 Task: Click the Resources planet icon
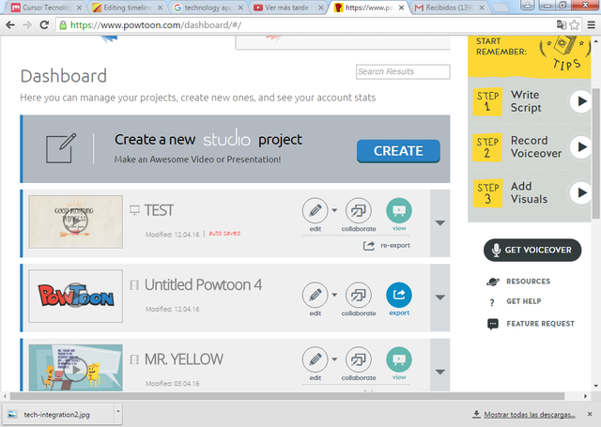point(492,282)
